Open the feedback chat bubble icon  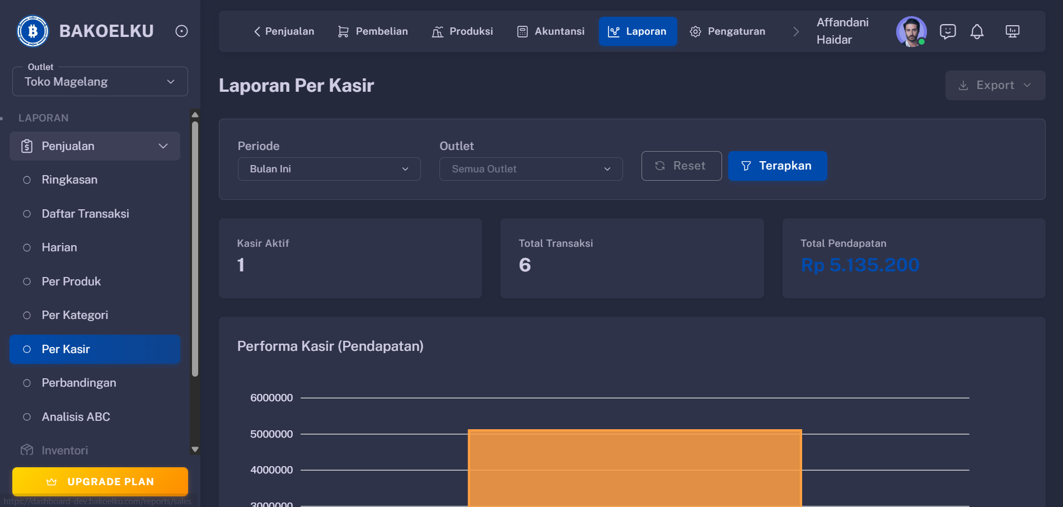pos(948,31)
